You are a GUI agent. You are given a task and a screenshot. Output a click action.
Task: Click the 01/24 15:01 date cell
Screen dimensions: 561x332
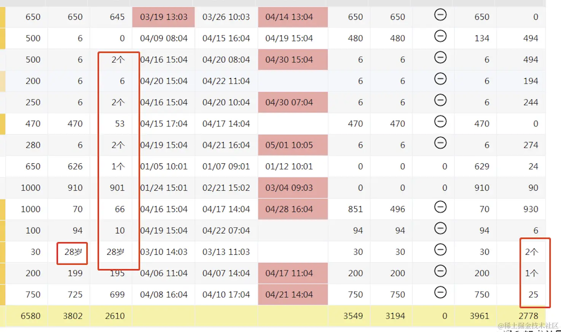click(164, 188)
